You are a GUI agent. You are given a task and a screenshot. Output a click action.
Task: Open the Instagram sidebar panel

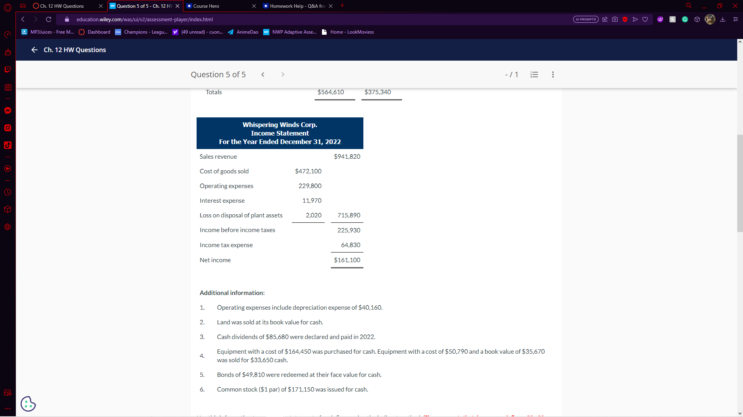click(7, 128)
